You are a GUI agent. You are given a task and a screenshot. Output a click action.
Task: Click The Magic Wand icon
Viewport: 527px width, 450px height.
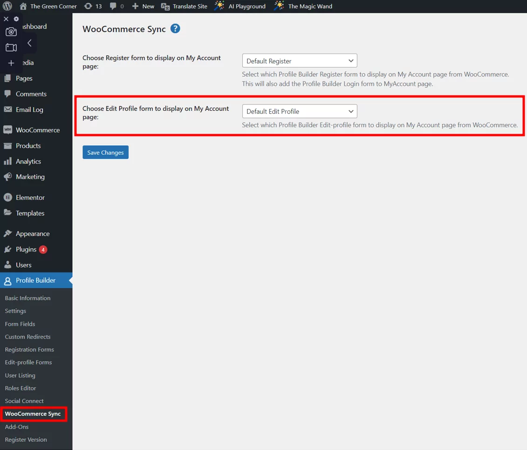(x=279, y=6)
